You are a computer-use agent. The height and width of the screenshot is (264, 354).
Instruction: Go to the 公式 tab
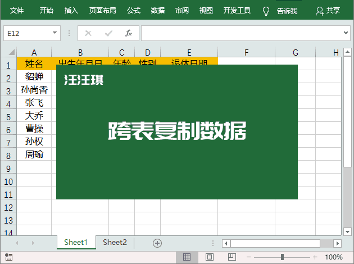[x=134, y=10]
